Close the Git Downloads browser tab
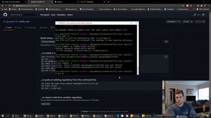This screenshot has height=118, width=211. (x=104, y=2)
